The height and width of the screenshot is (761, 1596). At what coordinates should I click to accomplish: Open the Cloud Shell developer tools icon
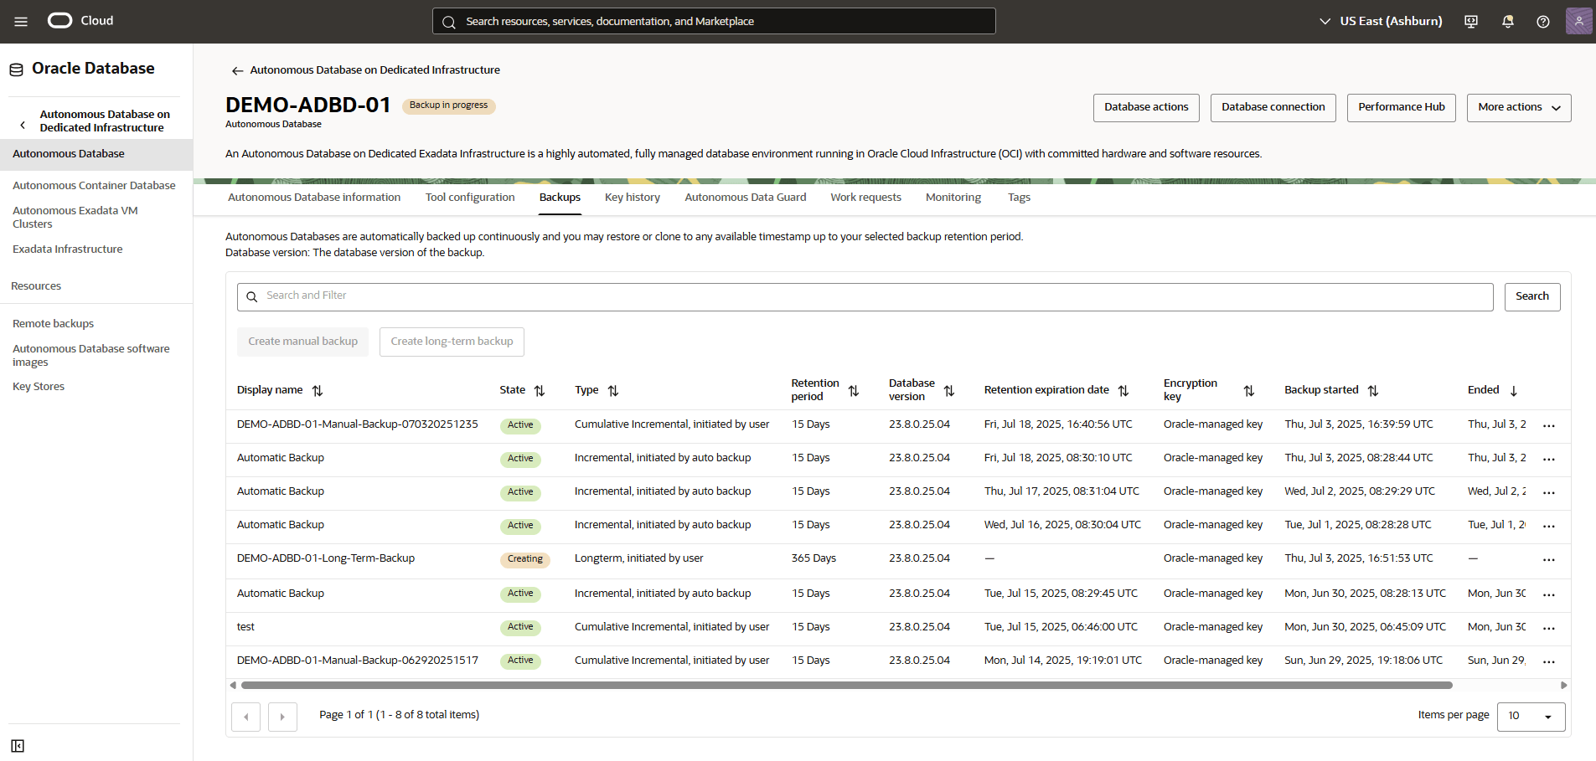click(1470, 22)
